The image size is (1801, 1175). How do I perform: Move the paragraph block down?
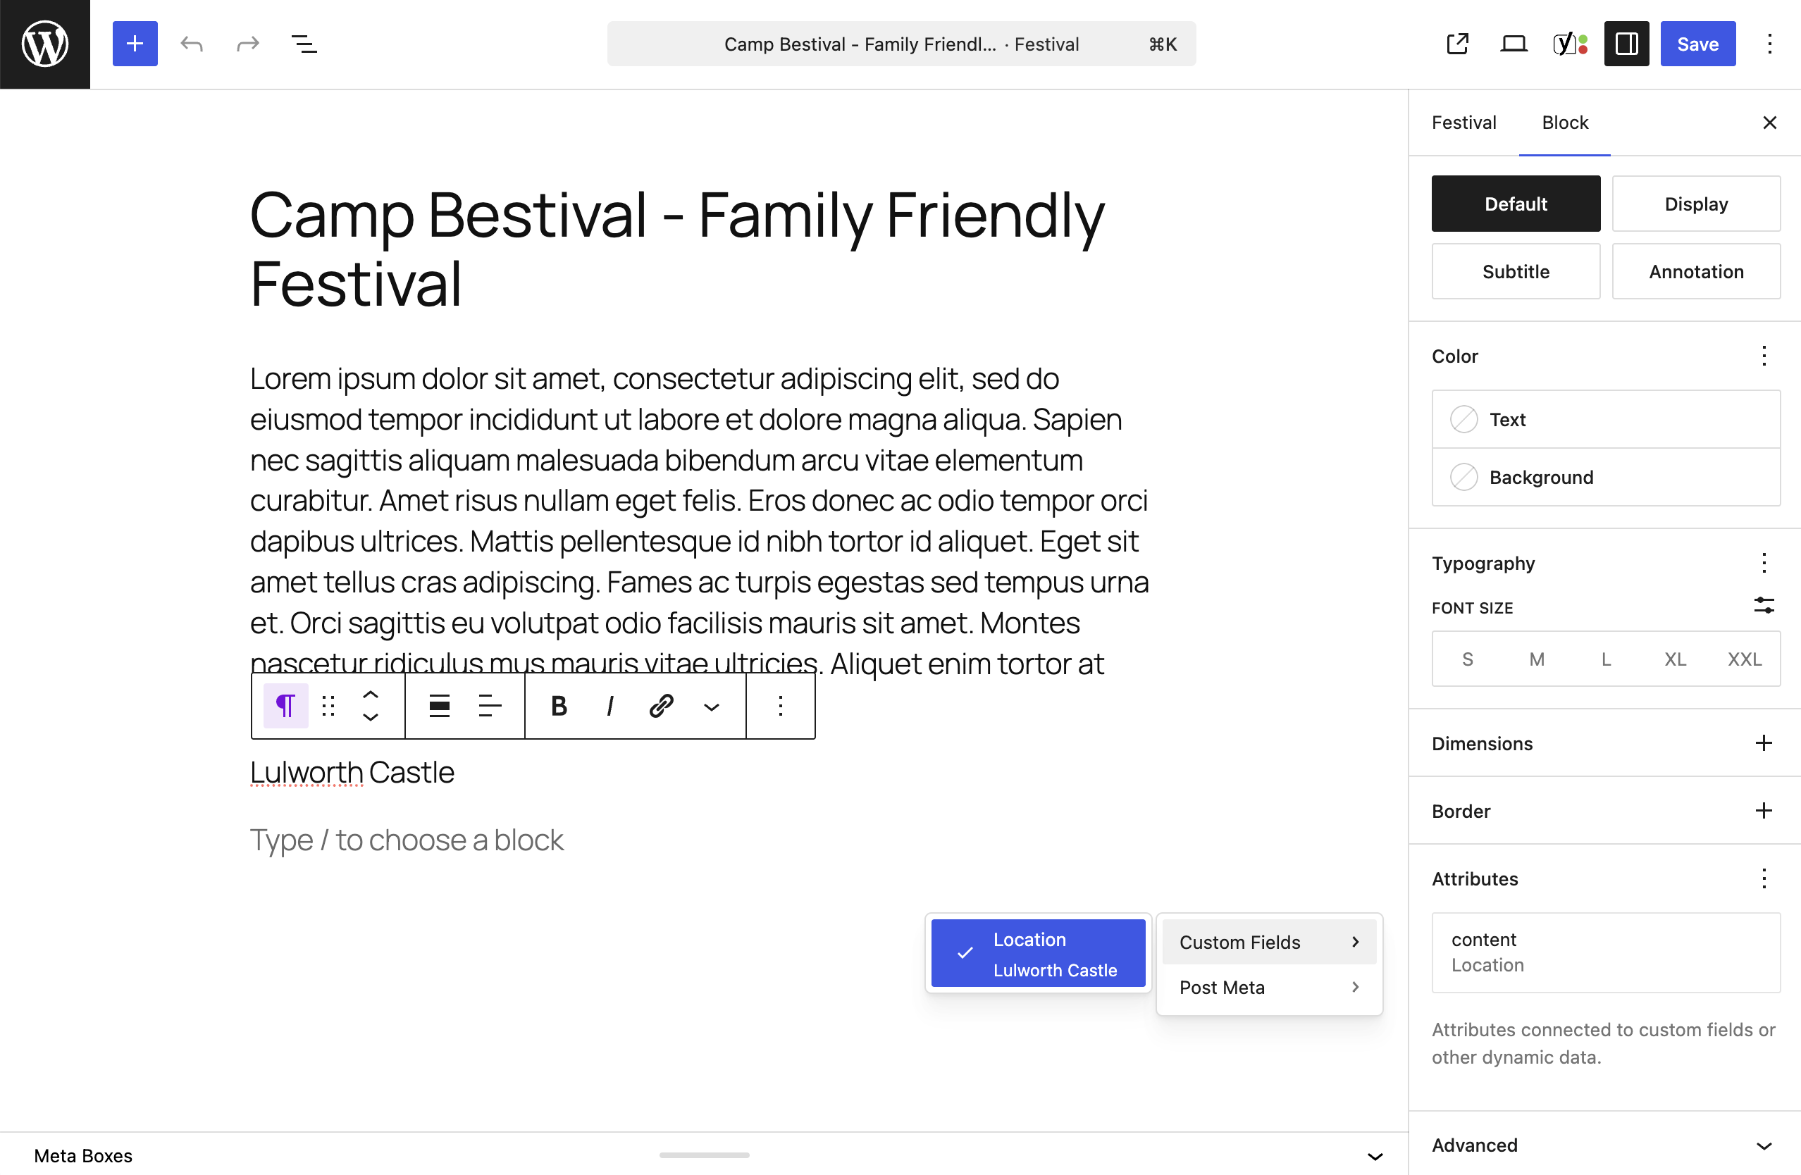coord(371,717)
